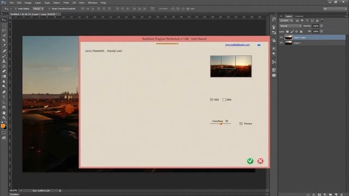The image size is (349, 196).
Task: Click the help question mark icon in Perfectum
Action: 259,45
